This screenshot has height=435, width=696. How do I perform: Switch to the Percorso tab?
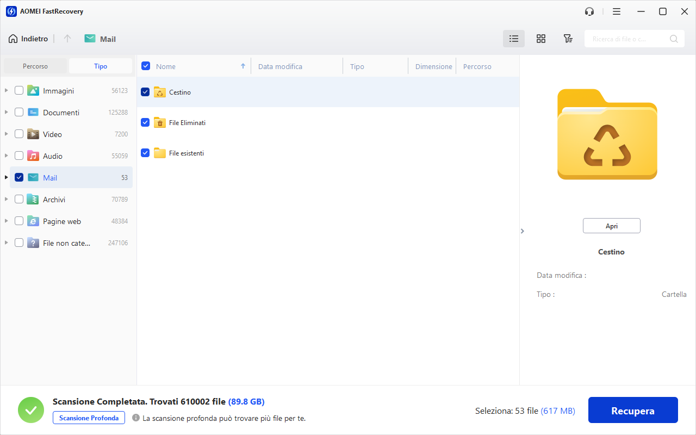(x=35, y=66)
